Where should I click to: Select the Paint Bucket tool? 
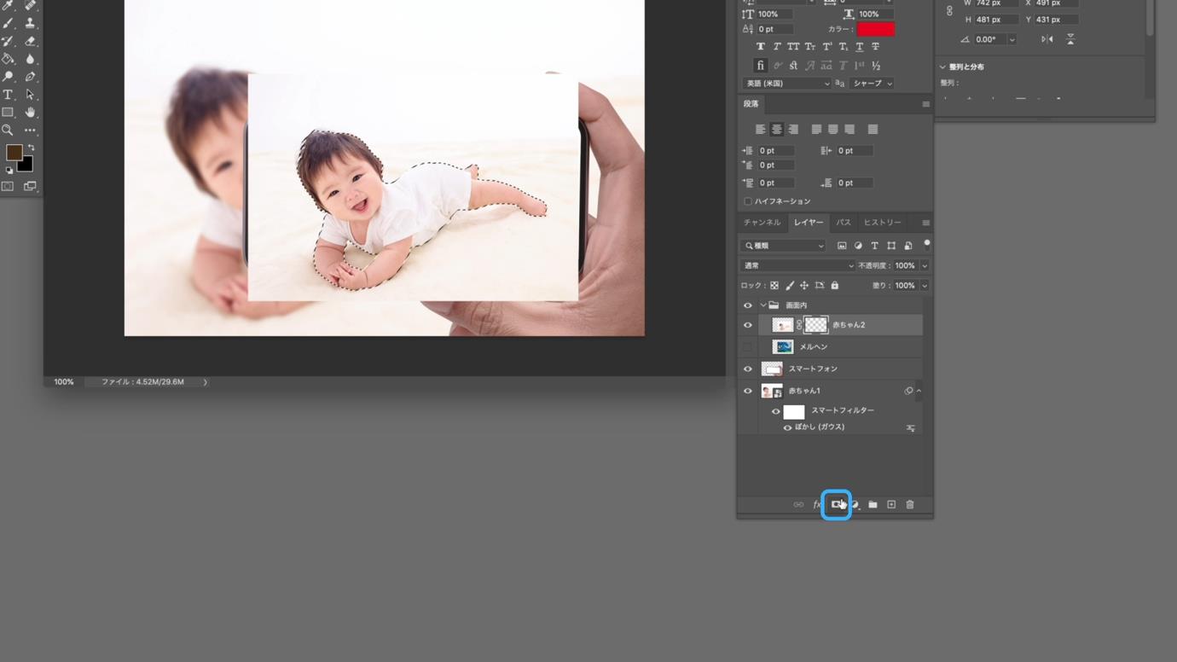[8, 59]
